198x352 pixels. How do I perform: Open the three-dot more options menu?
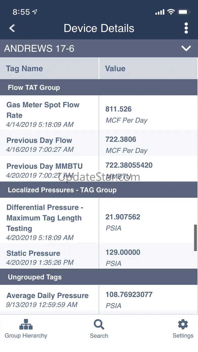coord(186,28)
